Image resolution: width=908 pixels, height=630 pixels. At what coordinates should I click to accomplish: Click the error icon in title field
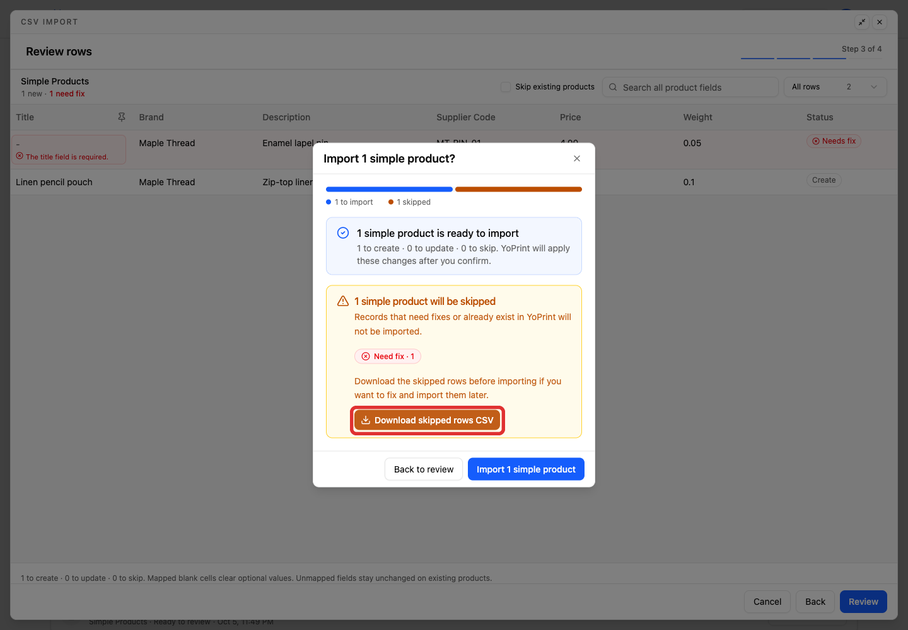(x=20, y=156)
